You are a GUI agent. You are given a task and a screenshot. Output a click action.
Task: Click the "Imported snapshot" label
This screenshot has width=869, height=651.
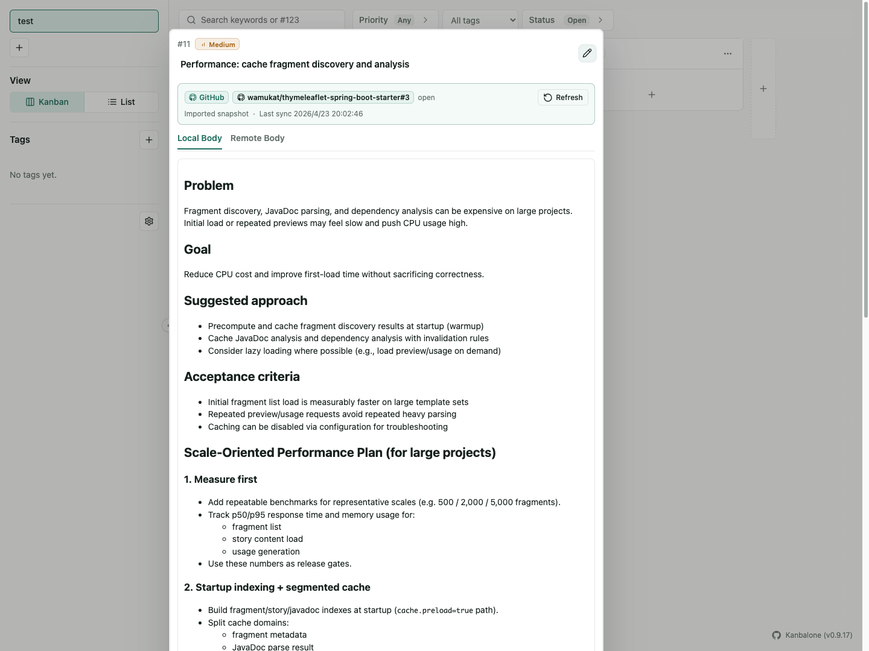[216, 114]
